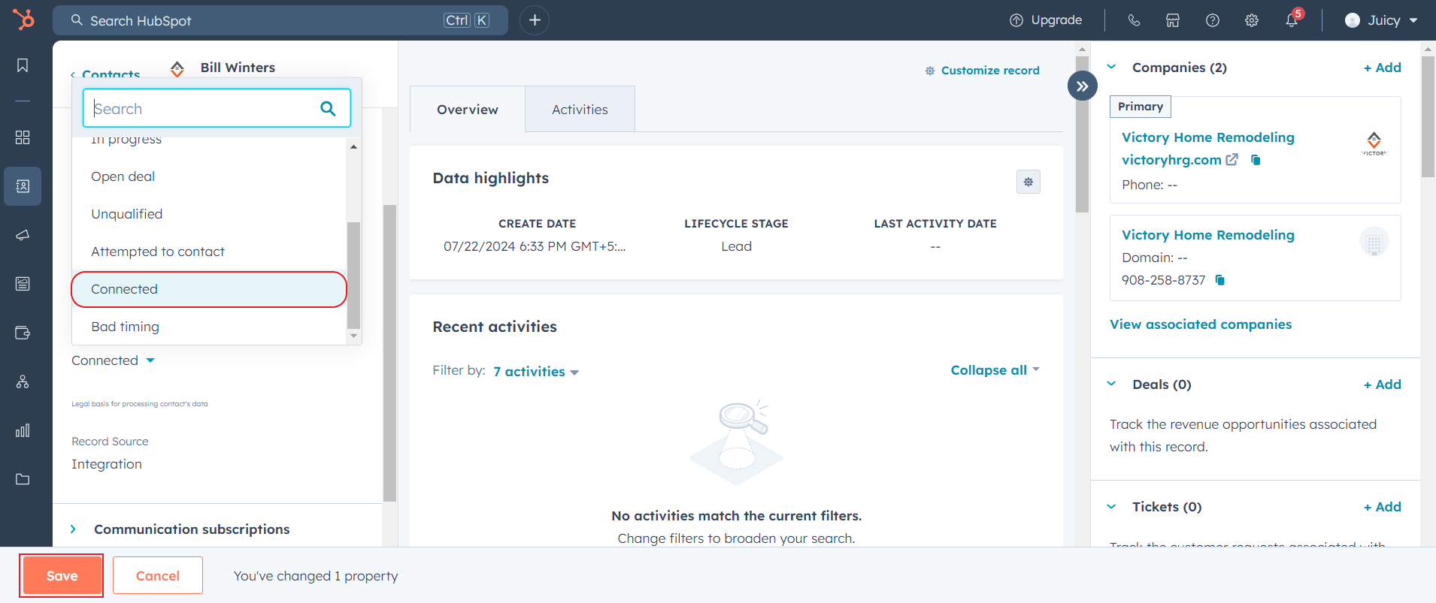Open Automation workflows icon in sidebar
The height and width of the screenshot is (603, 1436).
23,381
